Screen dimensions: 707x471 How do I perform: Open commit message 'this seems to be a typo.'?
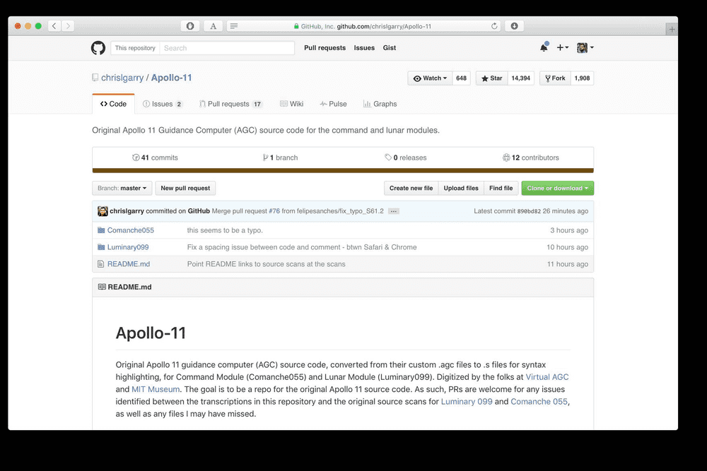(225, 230)
